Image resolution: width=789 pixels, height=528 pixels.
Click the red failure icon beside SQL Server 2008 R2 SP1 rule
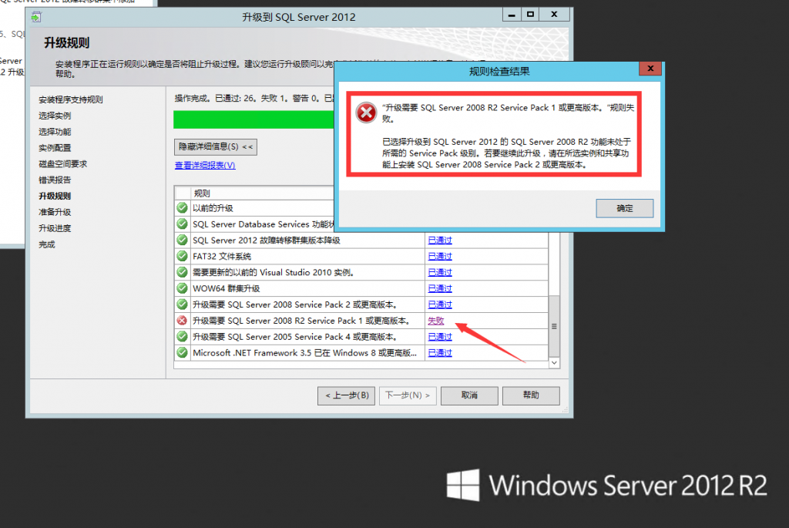tap(182, 320)
